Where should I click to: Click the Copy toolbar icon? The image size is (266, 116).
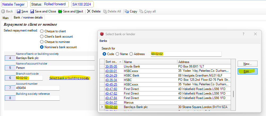tap(127, 11)
